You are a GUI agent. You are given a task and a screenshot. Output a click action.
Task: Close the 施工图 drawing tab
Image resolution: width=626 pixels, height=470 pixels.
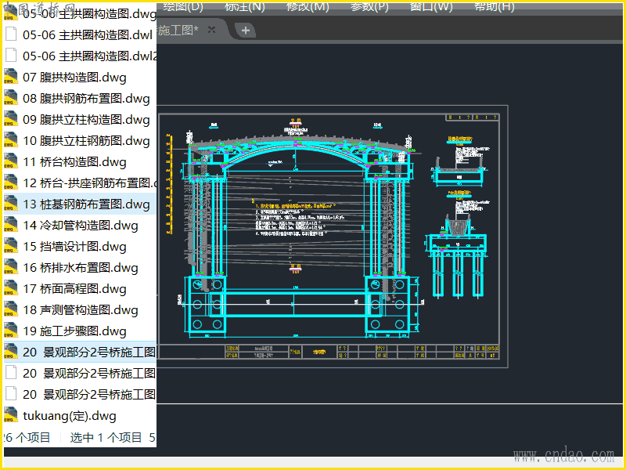pos(211,30)
